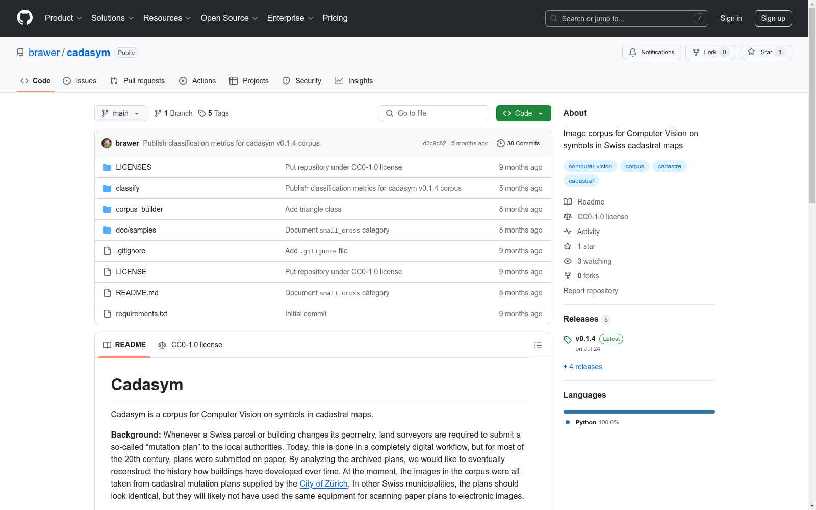Open the doc/samples folder icon
Screen dimensions: 816x510
point(107,230)
